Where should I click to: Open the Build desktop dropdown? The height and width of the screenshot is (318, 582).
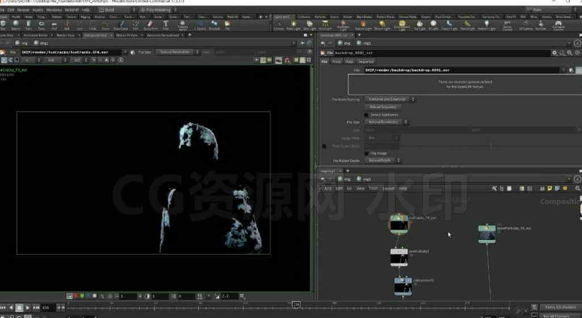pos(117,10)
